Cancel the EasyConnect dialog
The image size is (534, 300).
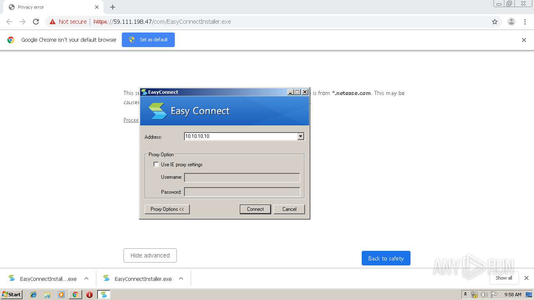pos(289,209)
